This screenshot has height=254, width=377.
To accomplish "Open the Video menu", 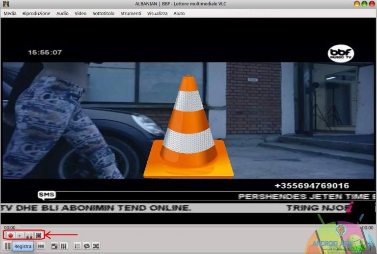I will [x=81, y=13].
